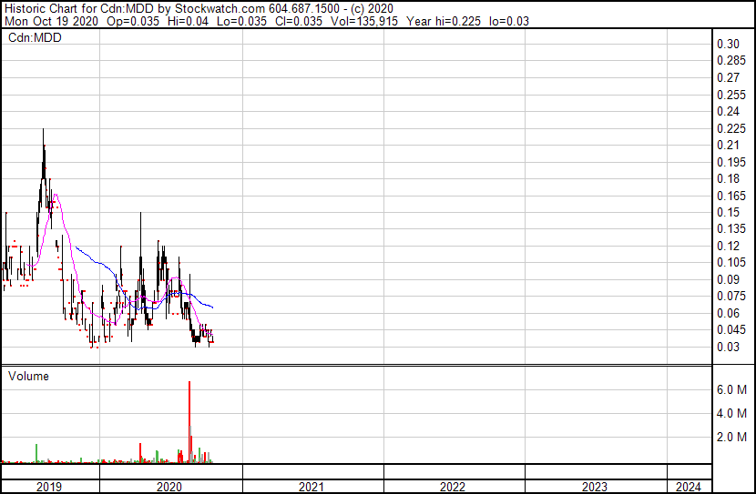Click the 0.21 price axis label
This screenshot has width=756, height=494.
[x=728, y=145]
